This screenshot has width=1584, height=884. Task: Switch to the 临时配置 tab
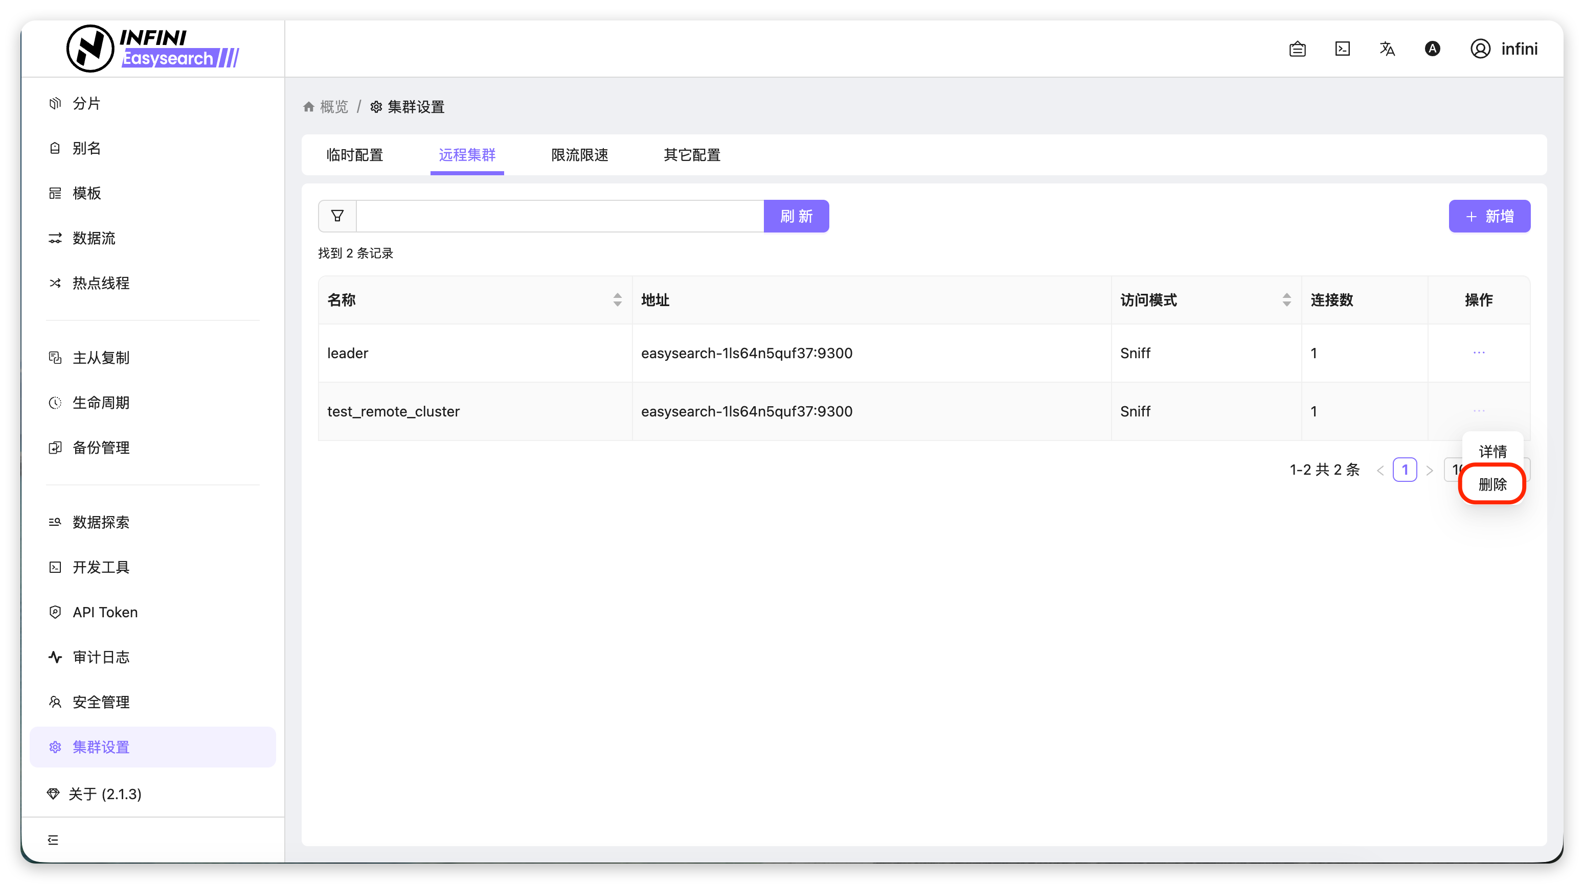coord(354,155)
